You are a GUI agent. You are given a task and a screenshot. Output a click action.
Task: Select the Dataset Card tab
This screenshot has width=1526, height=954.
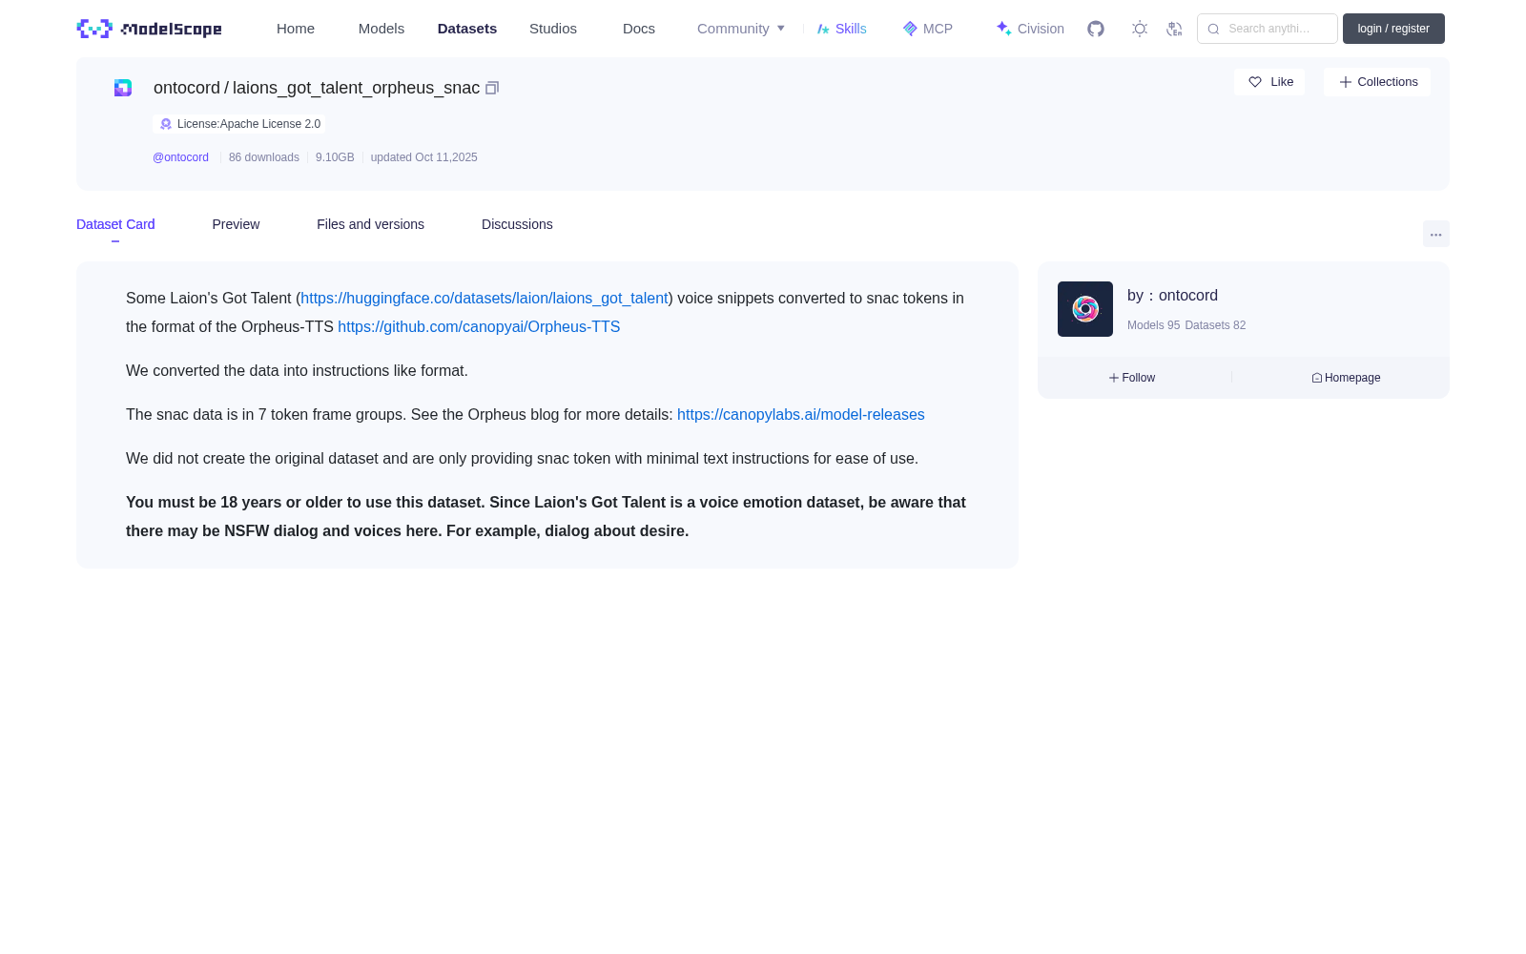click(x=115, y=224)
